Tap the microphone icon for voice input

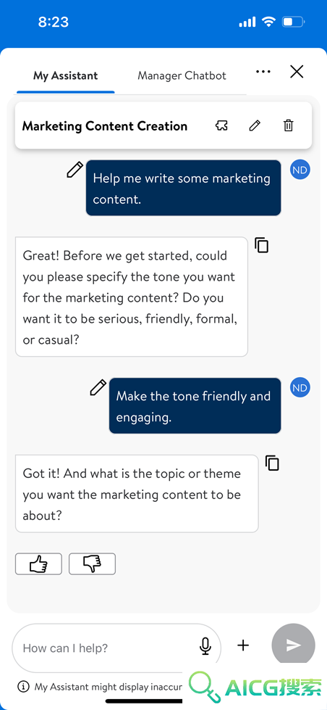click(x=205, y=646)
